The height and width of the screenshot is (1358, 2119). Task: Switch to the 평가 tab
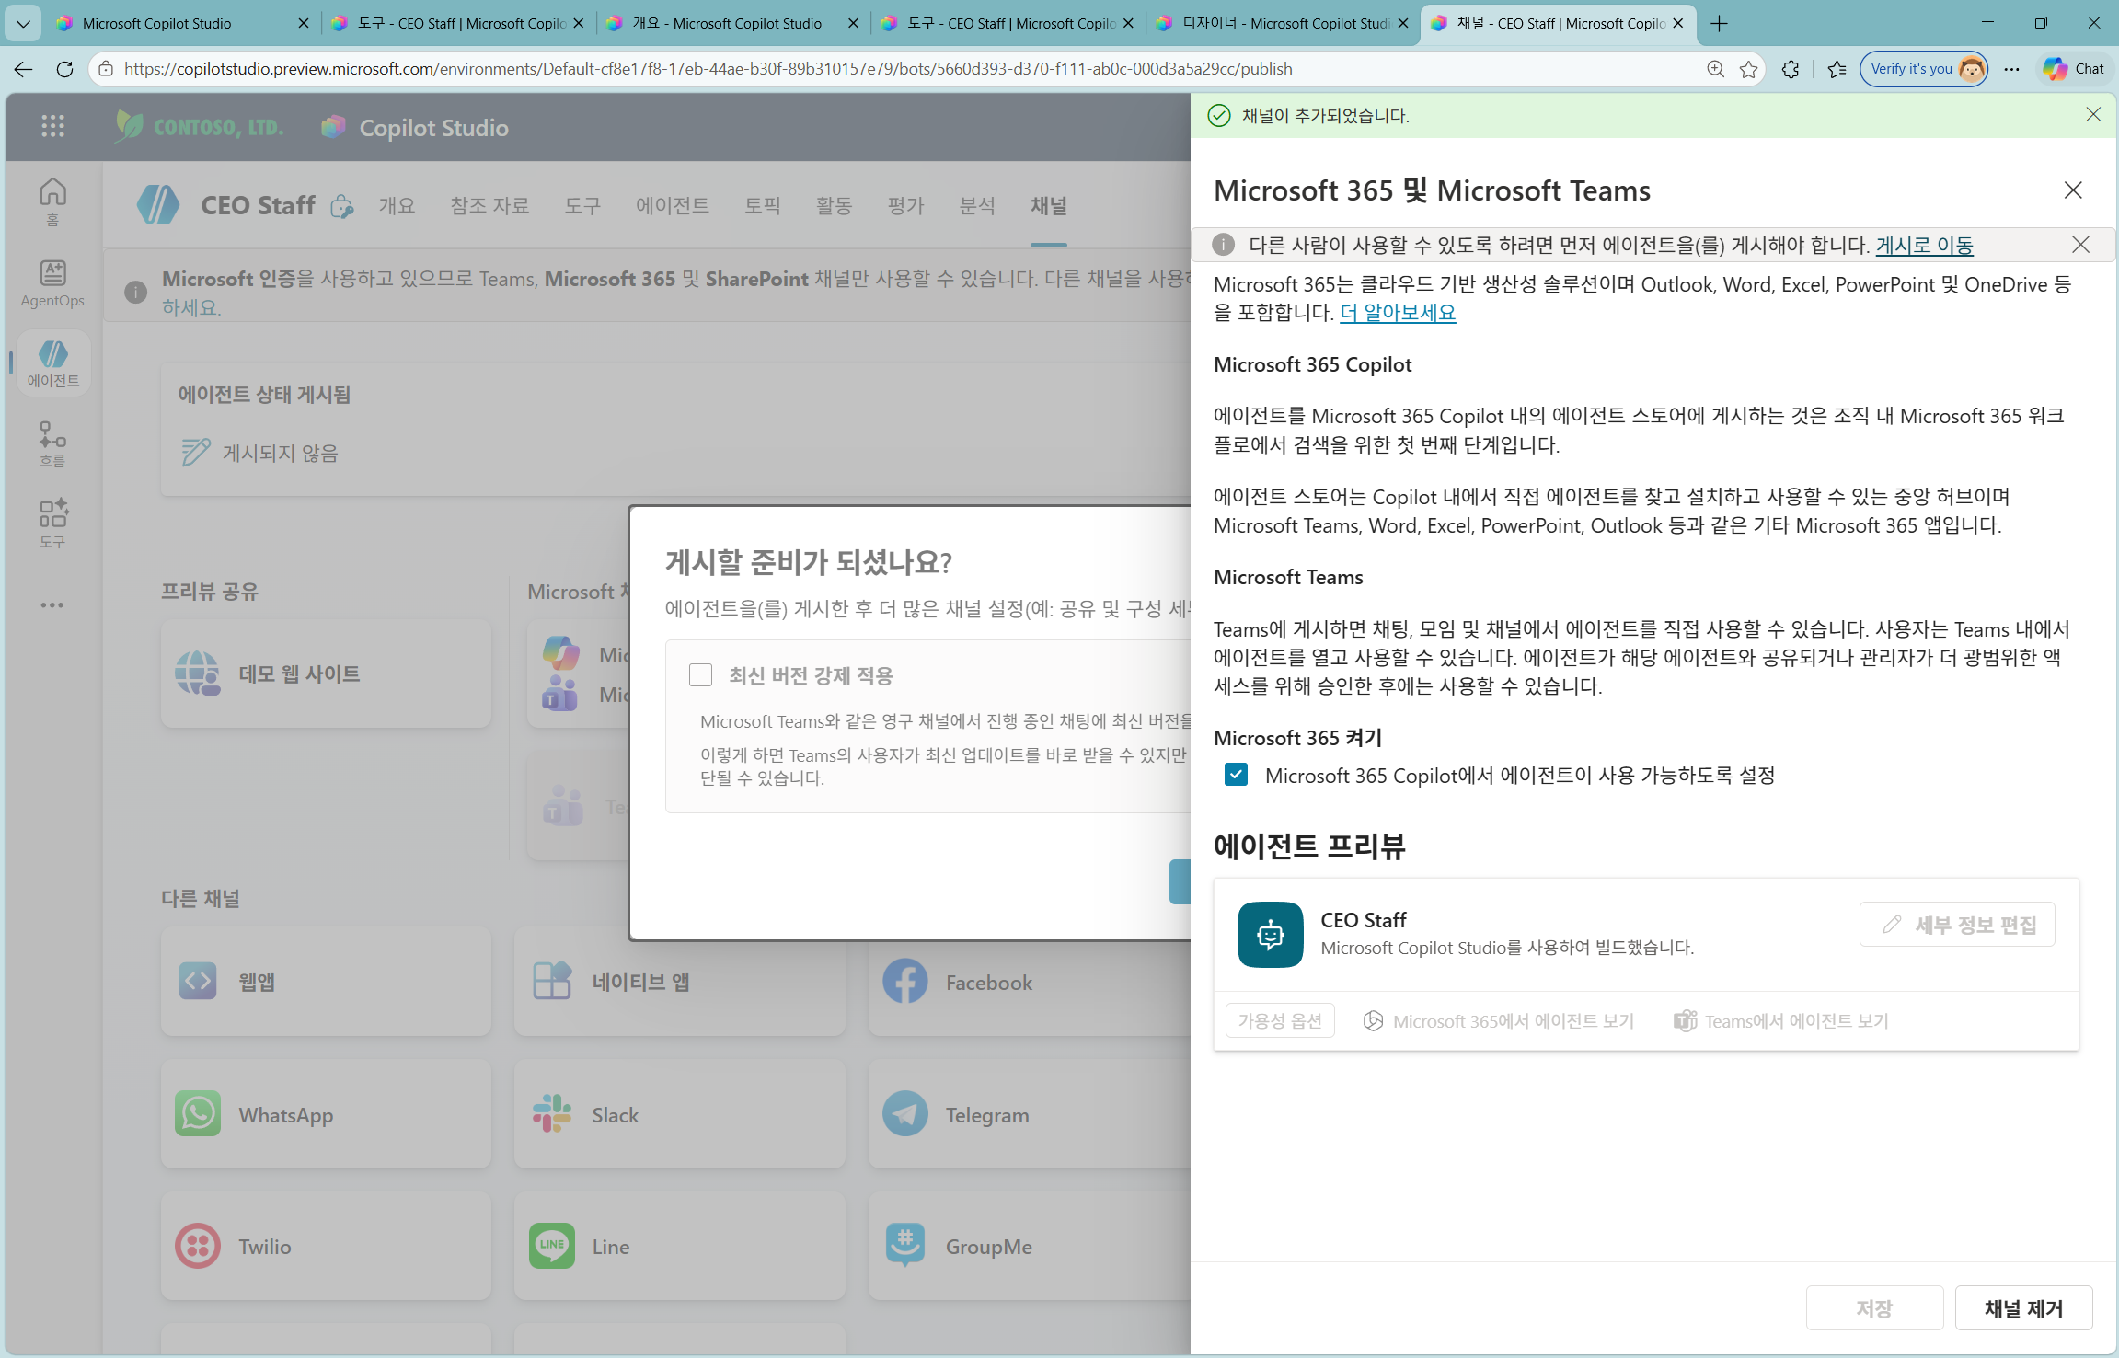(905, 206)
